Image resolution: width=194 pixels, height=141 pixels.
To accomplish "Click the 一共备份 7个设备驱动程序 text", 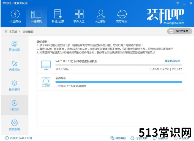I will tap(71, 86).
